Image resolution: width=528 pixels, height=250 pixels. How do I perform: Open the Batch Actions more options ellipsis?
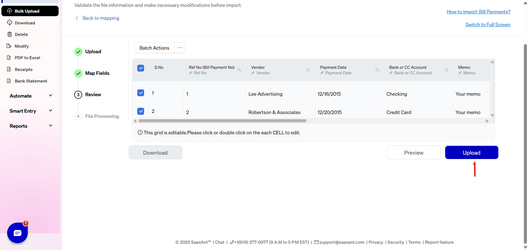(180, 48)
